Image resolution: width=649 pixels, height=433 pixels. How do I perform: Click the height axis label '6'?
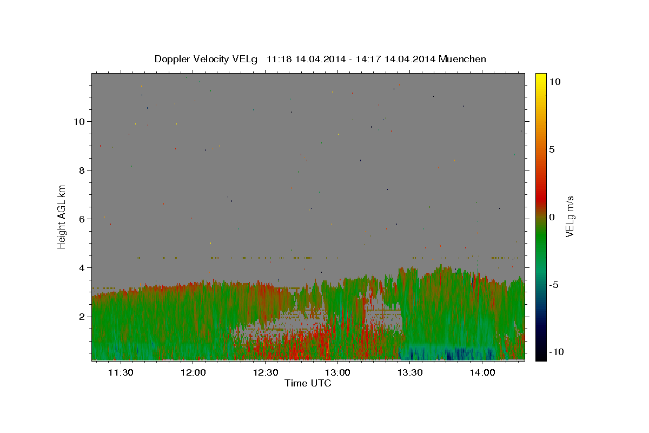tap(82, 219)
